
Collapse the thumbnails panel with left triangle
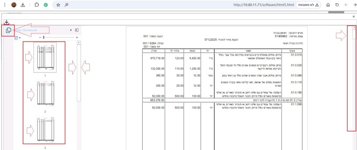point(71,30)
